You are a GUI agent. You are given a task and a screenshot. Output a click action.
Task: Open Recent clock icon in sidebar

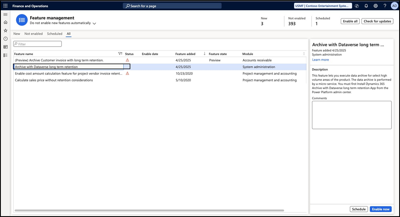[x=6, y=39]
